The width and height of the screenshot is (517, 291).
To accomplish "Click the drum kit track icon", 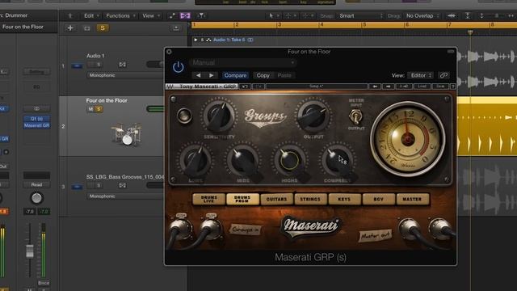I will coord(127,135).
